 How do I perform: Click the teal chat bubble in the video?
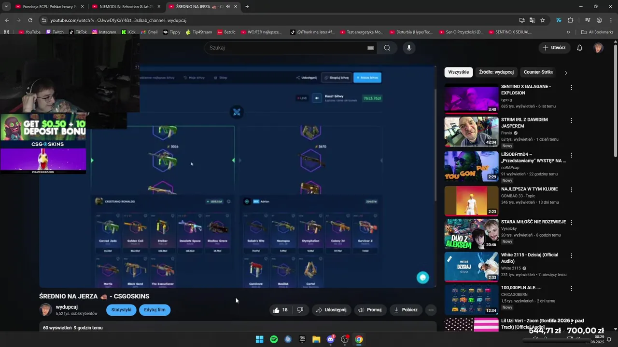tap(423, 277)
